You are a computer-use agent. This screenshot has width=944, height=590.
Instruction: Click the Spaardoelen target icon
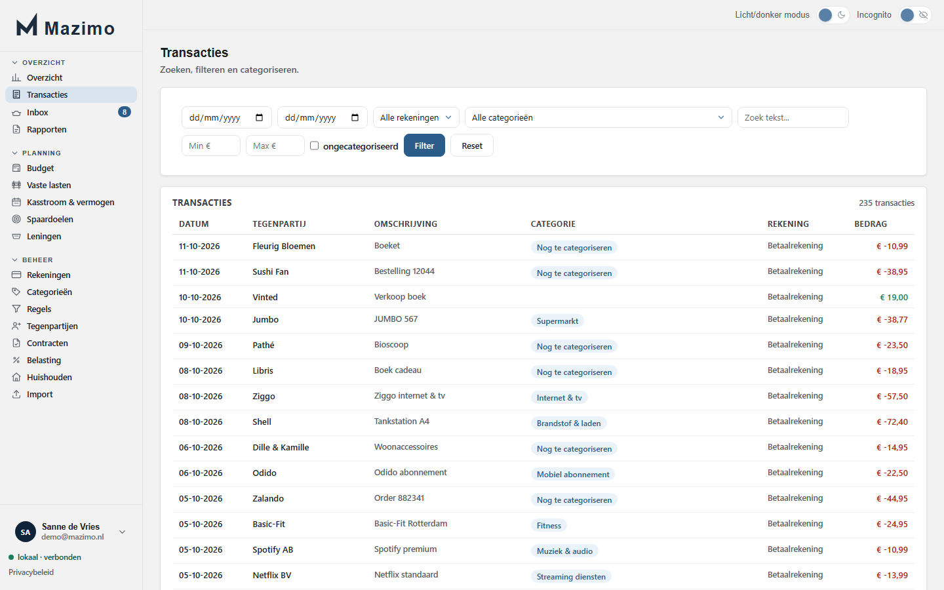[x=16, y=220]
